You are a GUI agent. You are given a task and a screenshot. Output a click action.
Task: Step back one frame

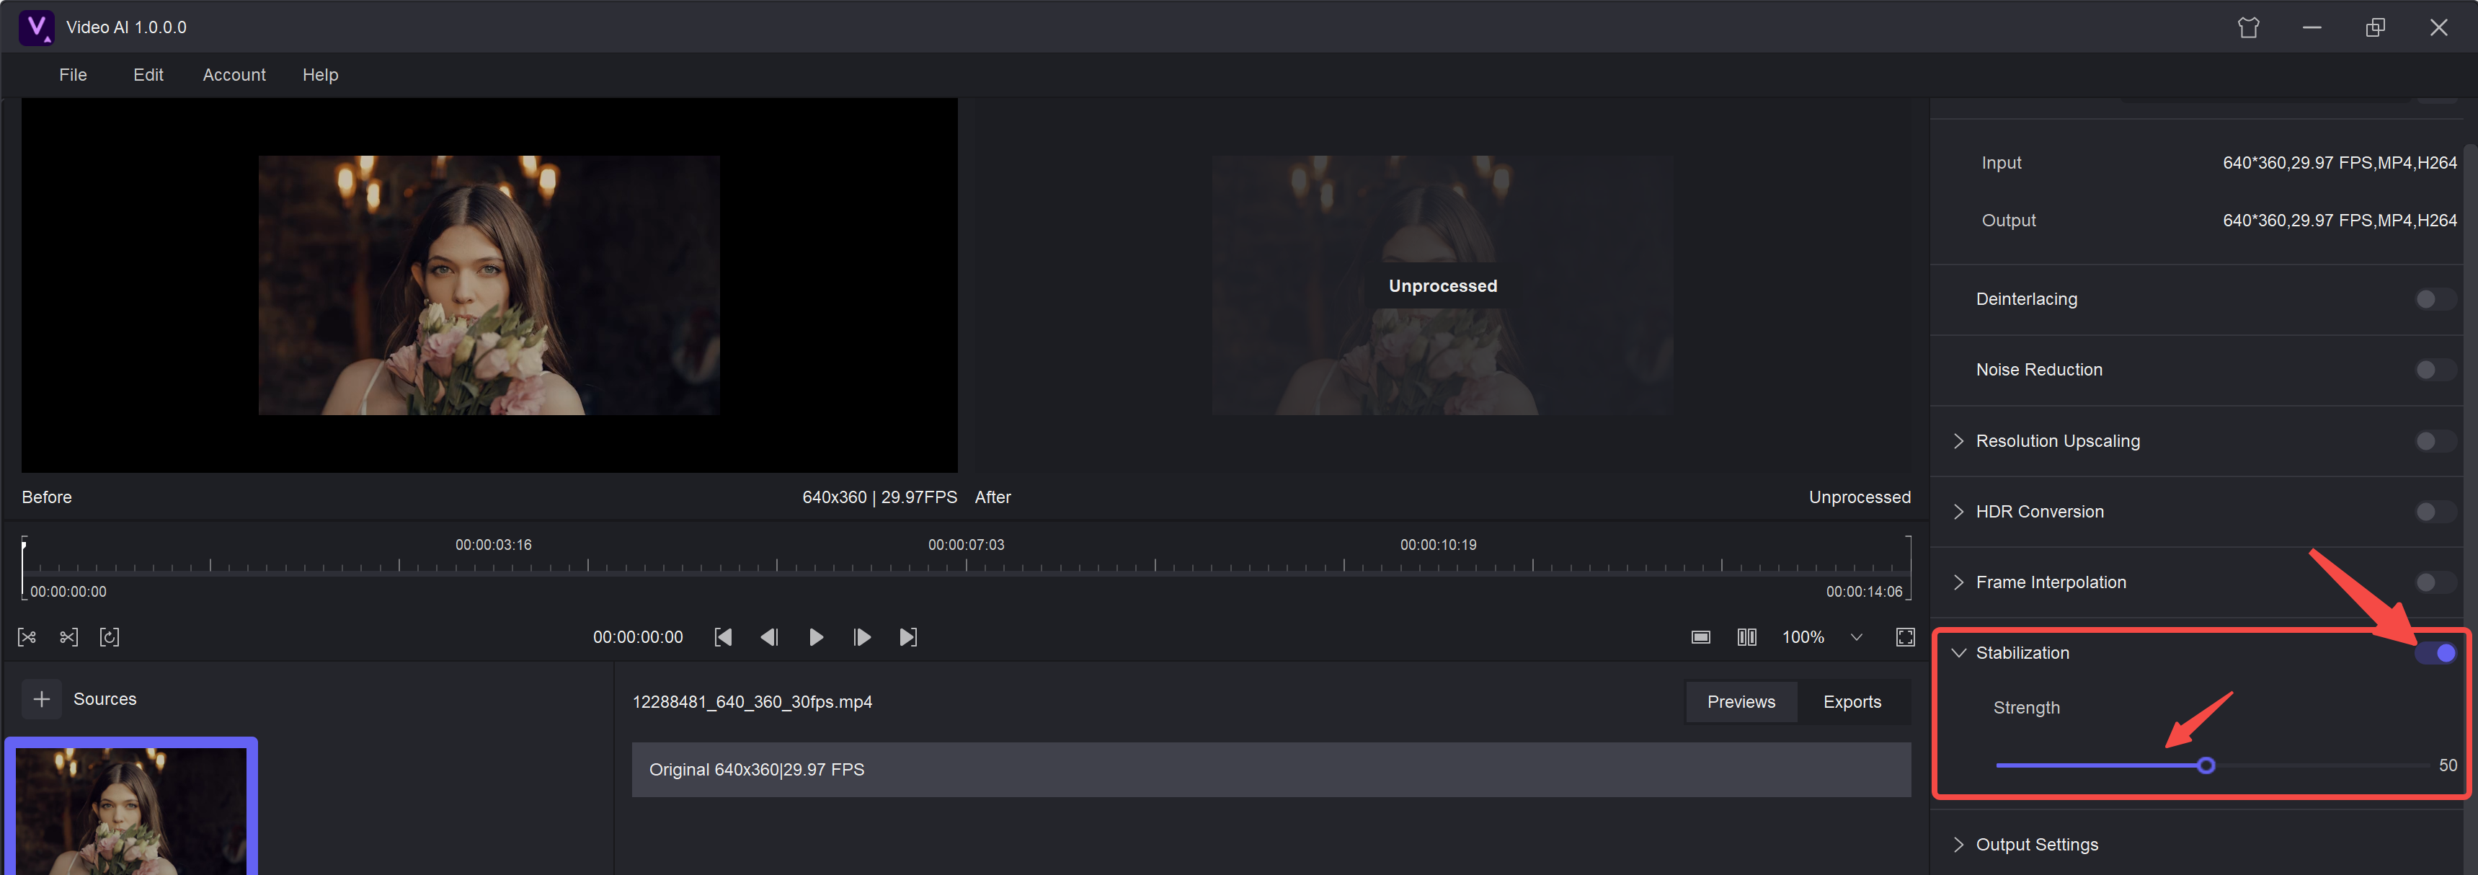click(x=770, y=637)
